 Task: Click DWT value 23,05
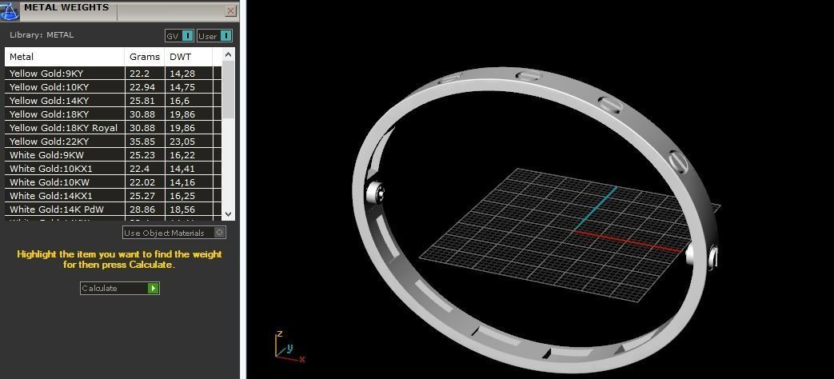(182, 142)
